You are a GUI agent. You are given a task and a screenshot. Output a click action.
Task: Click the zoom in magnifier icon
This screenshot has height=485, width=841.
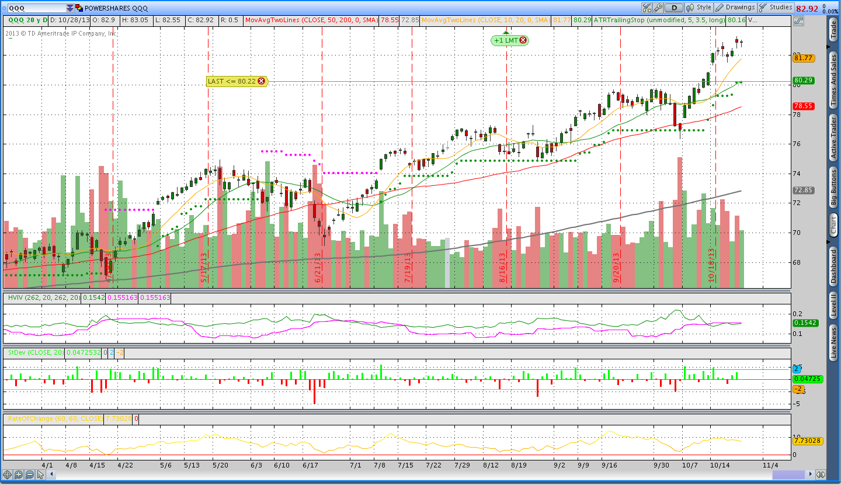pyautogui.click(x=18, y=475)
